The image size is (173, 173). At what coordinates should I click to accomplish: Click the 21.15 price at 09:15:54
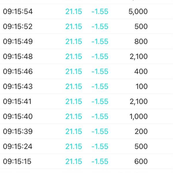coord(74,12)
